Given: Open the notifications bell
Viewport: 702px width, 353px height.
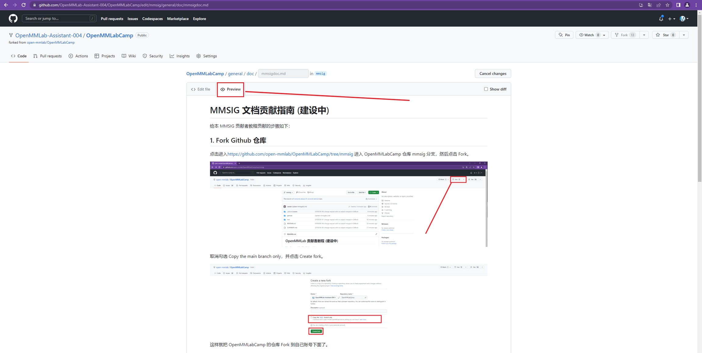Looking at the screenshot, I should point(661,19).
